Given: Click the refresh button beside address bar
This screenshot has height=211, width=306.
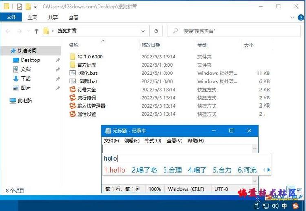Looking at the screenshot, I should [156, 31].
